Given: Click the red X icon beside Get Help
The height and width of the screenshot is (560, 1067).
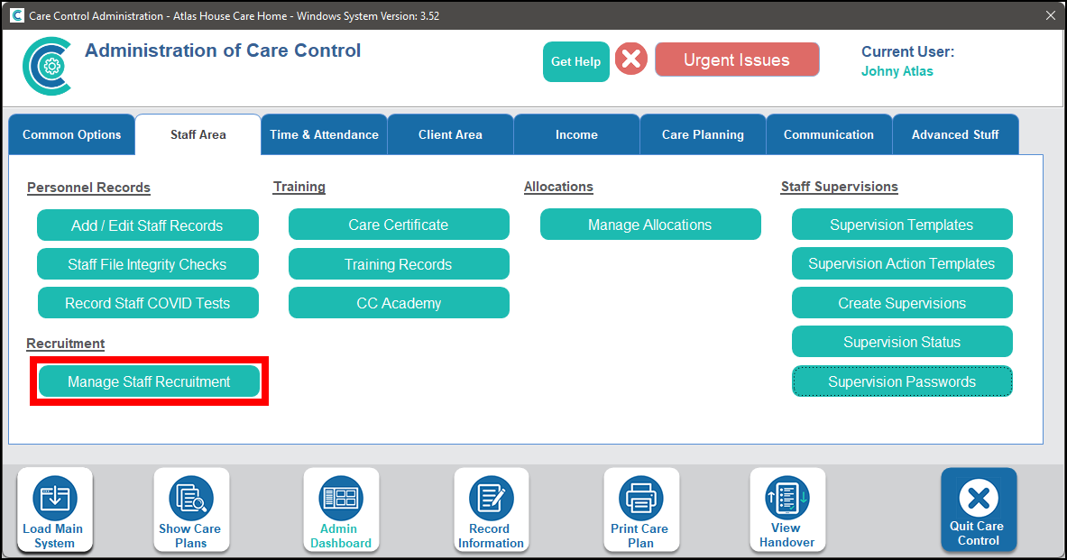Looking at the screenshot, I should (631, 60).
